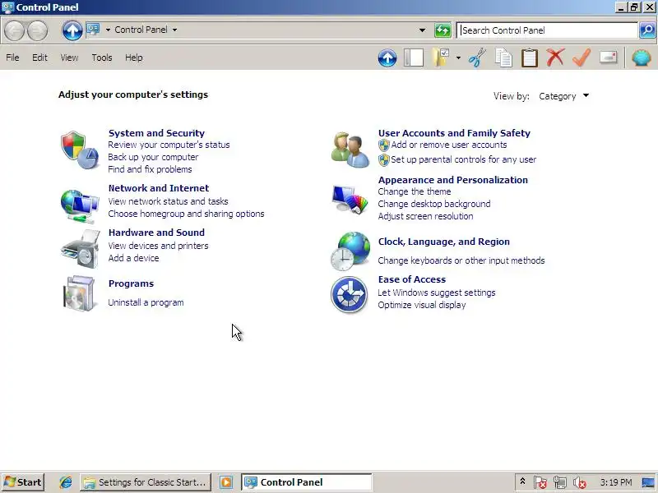This screenshot has height=493, width=658.
Task: Click Add a device link
Action: tap(133, 258)
